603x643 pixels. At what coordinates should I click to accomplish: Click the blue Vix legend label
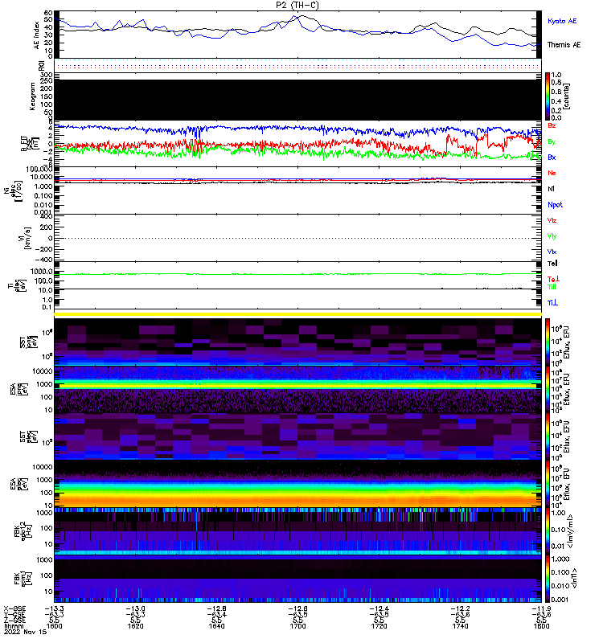[x=552, y=252]
